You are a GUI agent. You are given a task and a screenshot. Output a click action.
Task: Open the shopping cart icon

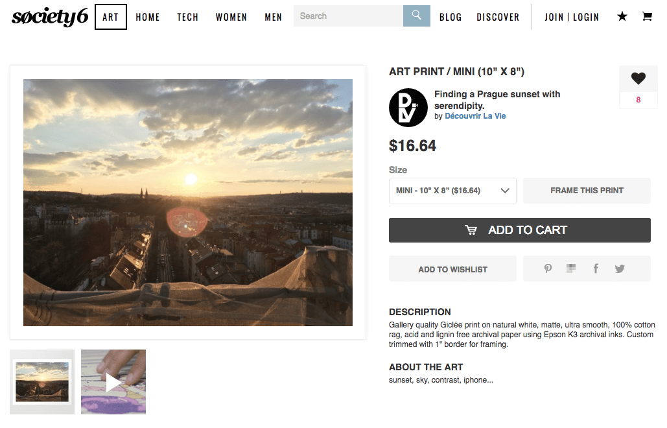[647, 17]
